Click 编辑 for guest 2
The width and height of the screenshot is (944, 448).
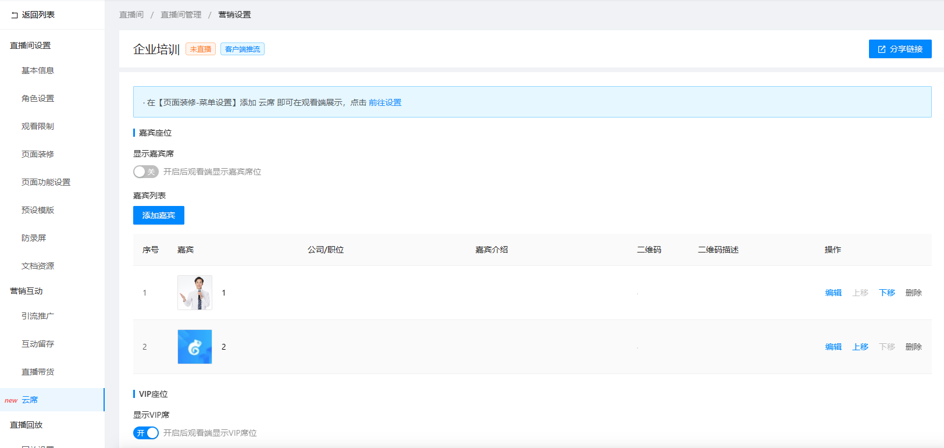[x=833, y=347]
